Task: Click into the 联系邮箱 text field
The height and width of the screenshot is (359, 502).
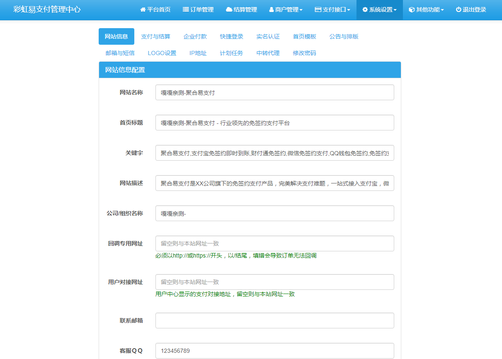Action: pyautogui.click(x=274, y=320)
